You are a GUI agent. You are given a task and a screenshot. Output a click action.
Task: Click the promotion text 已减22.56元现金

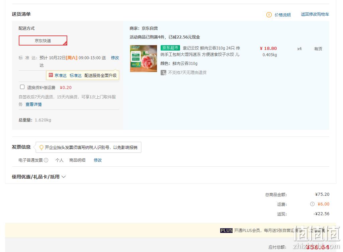tap(184, 37)
